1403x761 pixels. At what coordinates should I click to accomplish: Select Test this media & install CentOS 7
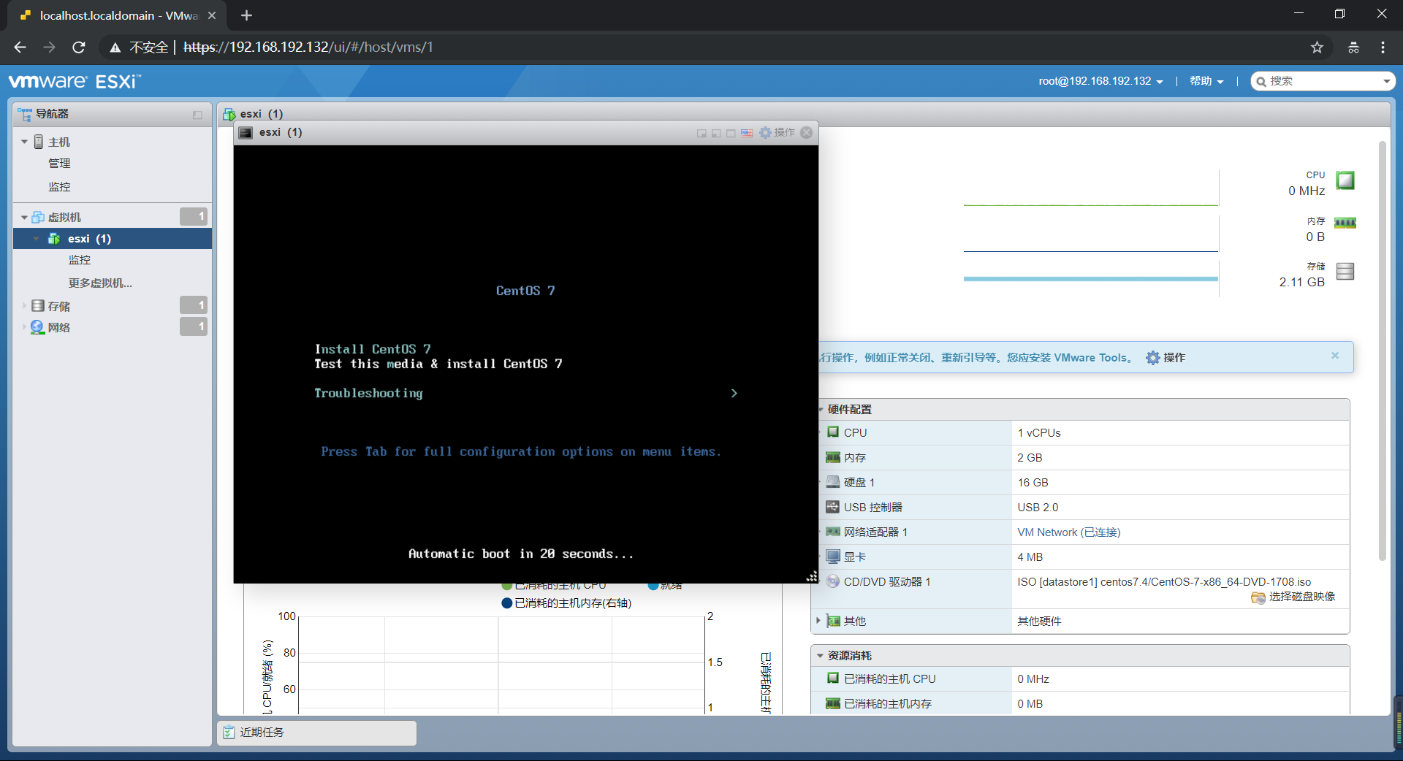(x=438, y=364)
